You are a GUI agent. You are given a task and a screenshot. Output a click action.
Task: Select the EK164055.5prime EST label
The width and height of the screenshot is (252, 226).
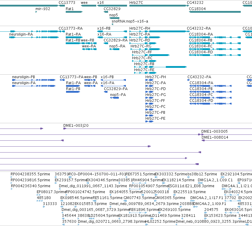click(x=126, y=192)
